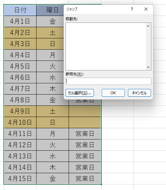
Task: Click the scroll up arrow in 移動先 list
Action: [148, 26]
